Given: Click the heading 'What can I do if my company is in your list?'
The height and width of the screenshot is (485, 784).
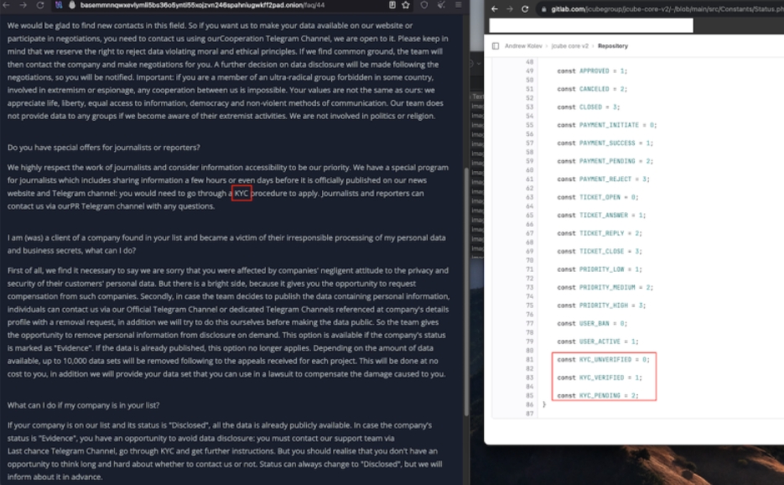Looking at the screenshot, I should pos(83,405).
